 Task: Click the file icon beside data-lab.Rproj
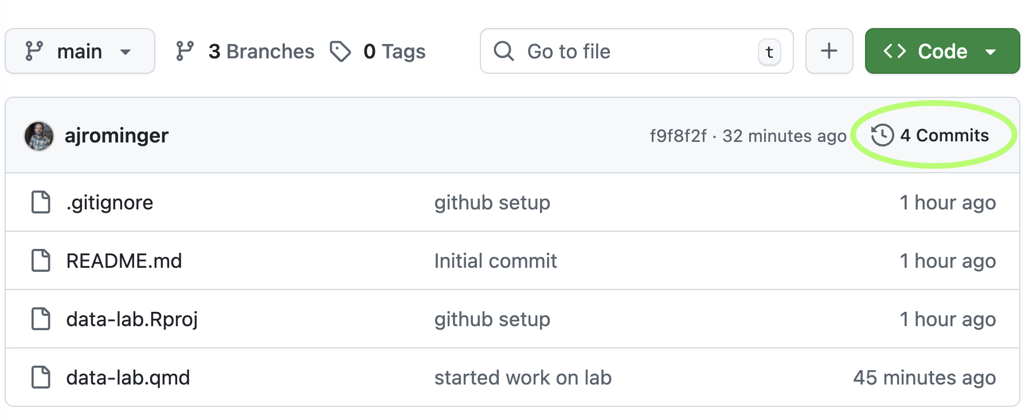tap(41, 319)
